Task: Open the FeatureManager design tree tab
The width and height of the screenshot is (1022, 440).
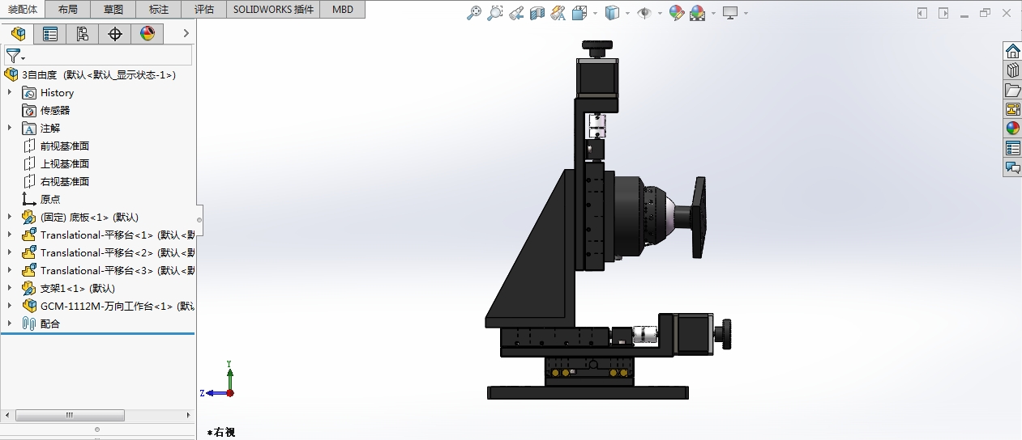Action: (18, 34)
